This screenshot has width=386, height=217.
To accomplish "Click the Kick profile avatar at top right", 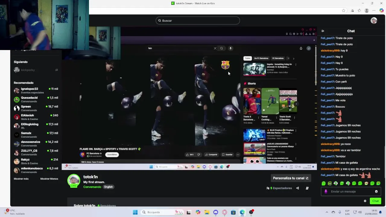I will pyautogui.click(x=374, y=20).
